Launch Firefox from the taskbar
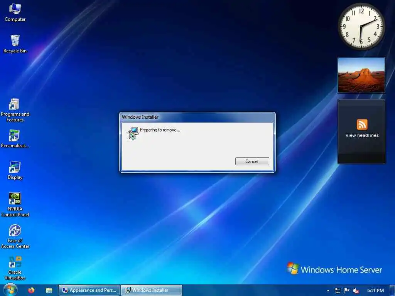The image size is (395, 296). pyautogui.click(x=31, y=290)
